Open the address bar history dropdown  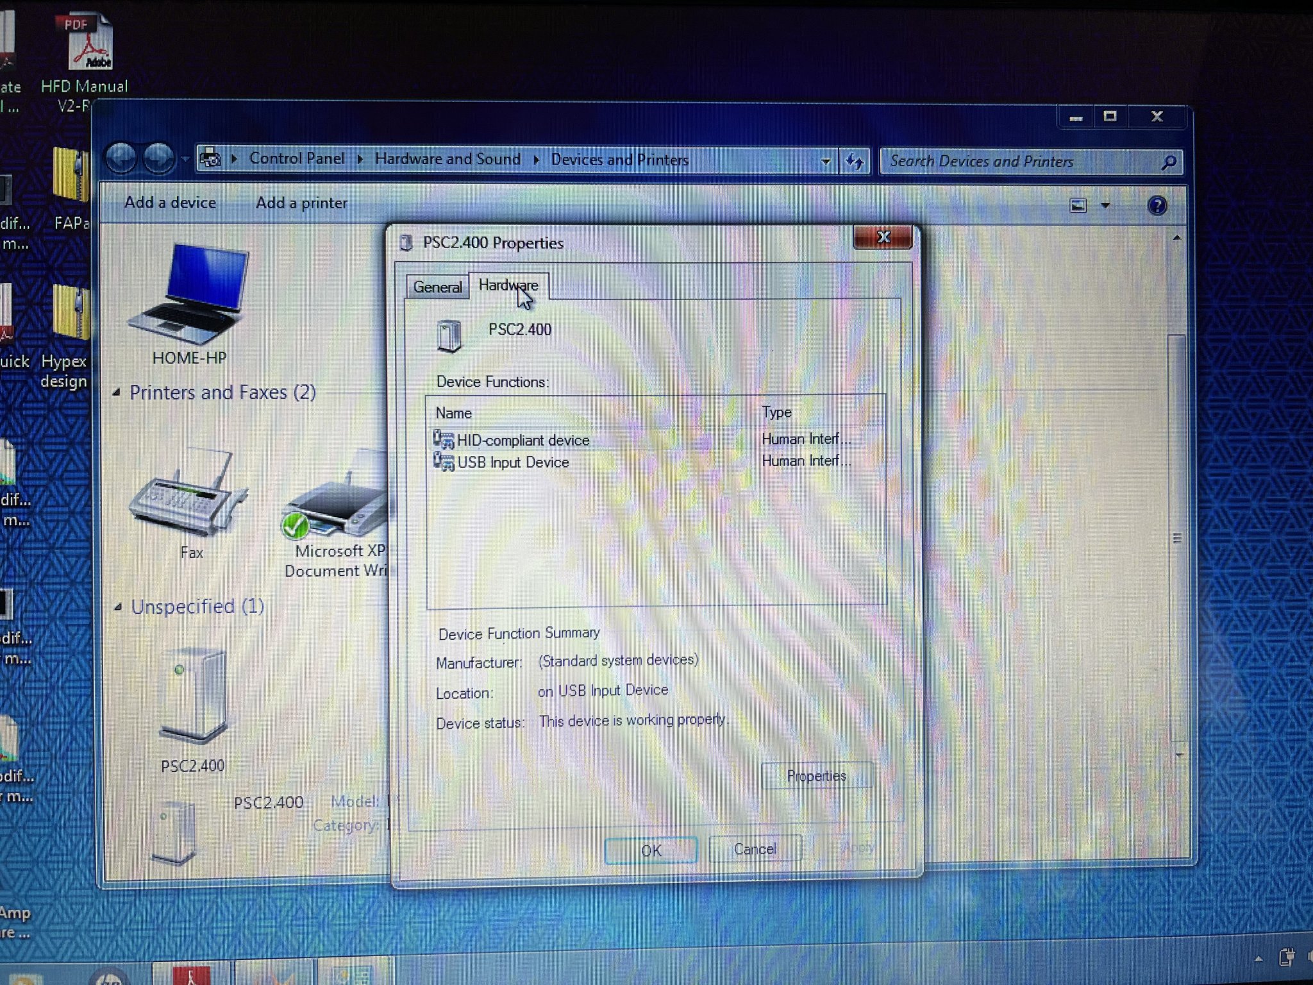826,161
